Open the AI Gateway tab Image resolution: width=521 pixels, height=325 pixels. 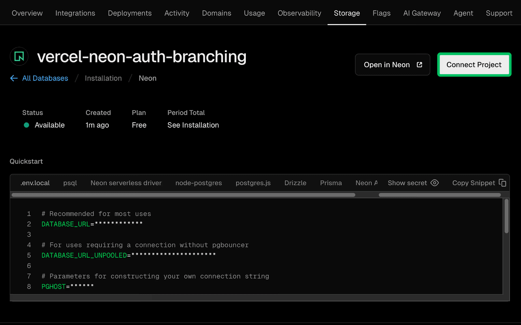(422, 13)
